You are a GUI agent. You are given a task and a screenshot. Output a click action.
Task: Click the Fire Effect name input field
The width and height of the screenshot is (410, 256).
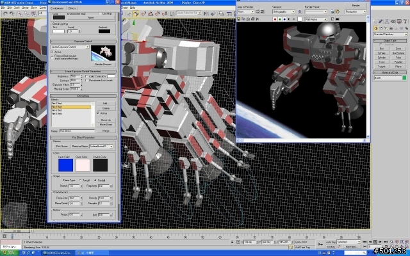point(78,130)
